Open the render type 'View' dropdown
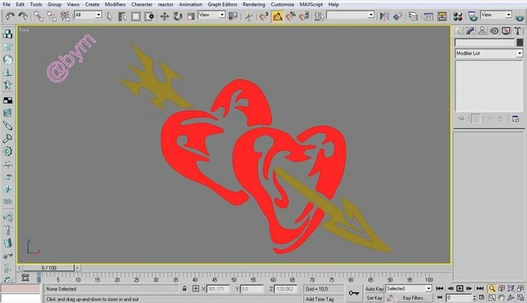Image resolution: width=527 pixels, height=303 pixels. (496, 15)
